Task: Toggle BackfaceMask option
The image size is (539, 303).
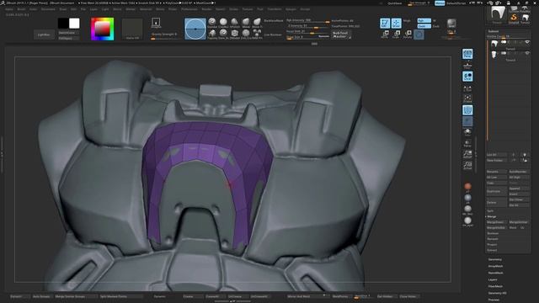Action: (274, 20)
